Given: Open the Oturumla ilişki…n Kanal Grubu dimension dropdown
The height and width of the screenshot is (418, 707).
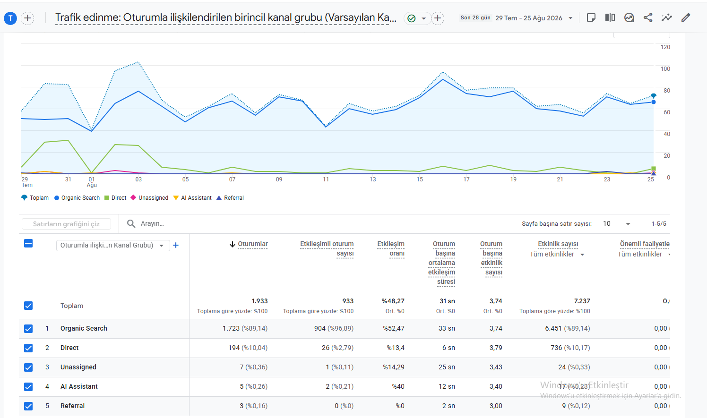Looking at the screenshot, I should [112, 245].
